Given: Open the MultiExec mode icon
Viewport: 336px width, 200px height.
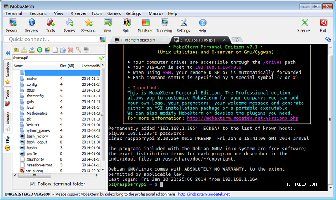Looking at the screenshot, I should point(145,25).
